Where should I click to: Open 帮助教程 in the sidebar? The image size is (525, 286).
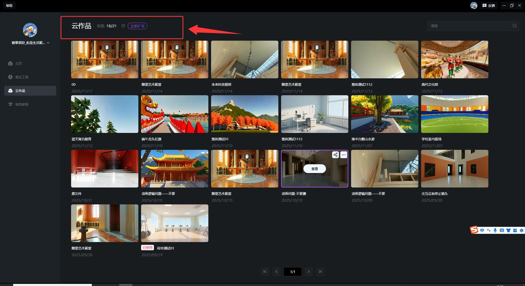[22, 104]
